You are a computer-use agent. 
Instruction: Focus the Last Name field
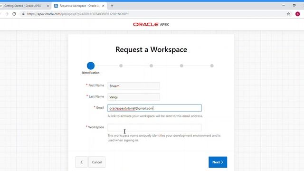[x=134, y=97]
